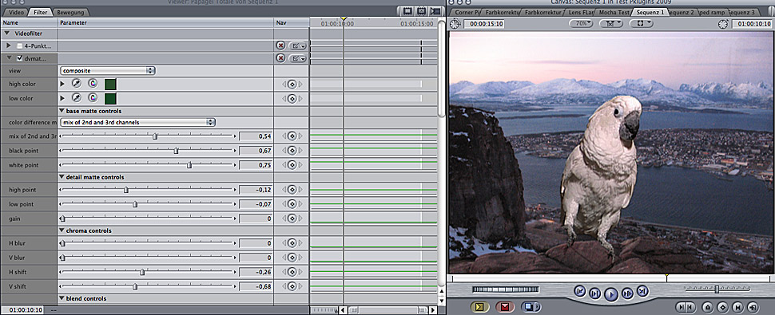The image size is (775, 315).
Task: Click the red Overwrite edit button
Action: pyautogui.click(x=505, y=307)
